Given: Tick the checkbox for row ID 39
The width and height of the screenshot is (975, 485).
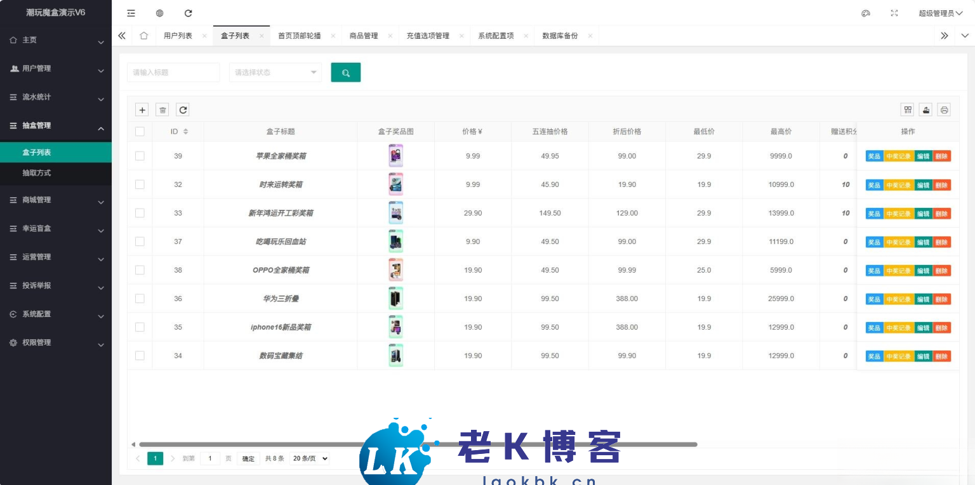Looking at the screenshot, I should pyautogui.click(x=140, y=156).
